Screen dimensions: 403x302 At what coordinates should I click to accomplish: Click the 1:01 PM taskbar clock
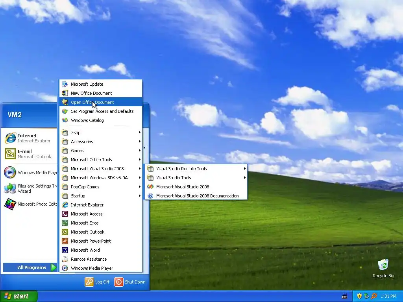(388, 296)
